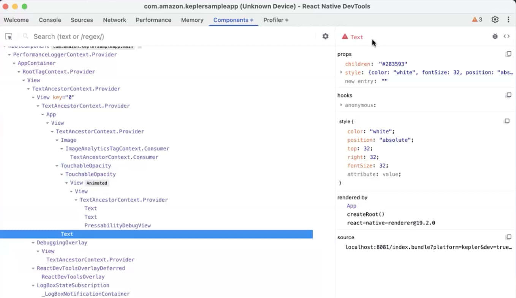The width and height of the screenshot is (516, 298).
Task: Click the Animated badge on View
Action: pos(97,183)
